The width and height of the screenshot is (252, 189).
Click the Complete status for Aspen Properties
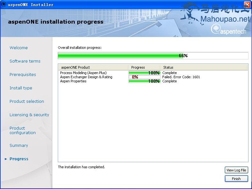click(x=169, y=81)
